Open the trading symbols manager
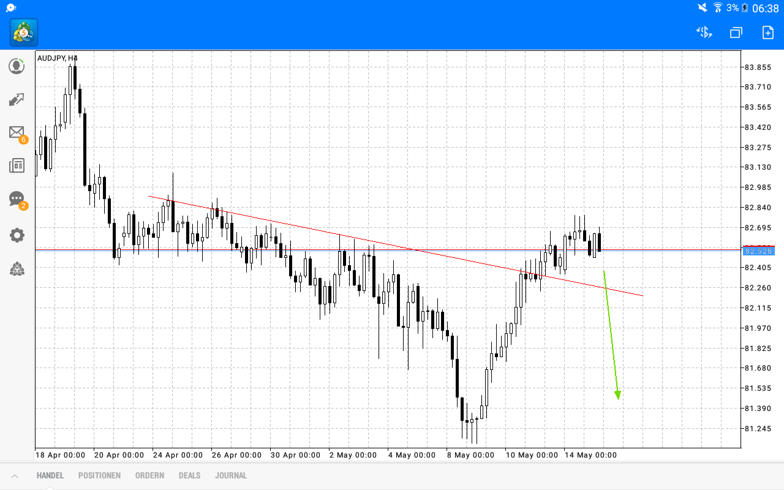784x490 pixels. coord(704,32)
